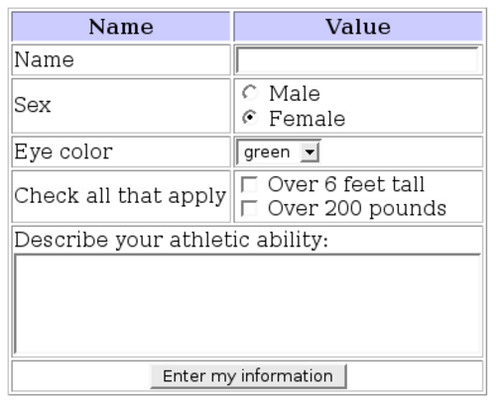Click the Name row label cell
Image resolution: width=496 pixels, height=403 pixels.
[121, 60]
